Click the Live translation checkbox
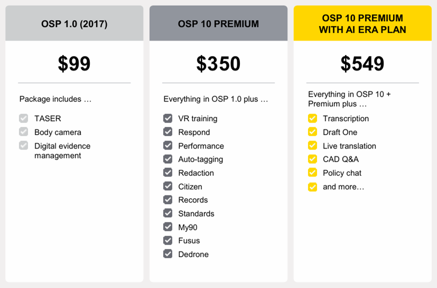The height and width of the screenshot is (288, 437). pyautogui.click(x=312, y=146)
